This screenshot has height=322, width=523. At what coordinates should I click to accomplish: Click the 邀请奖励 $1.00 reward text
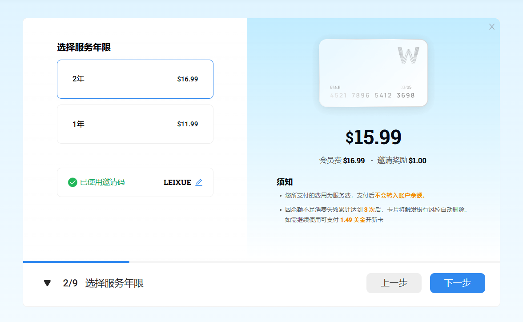pyautogui.click(x=402, y=161)
